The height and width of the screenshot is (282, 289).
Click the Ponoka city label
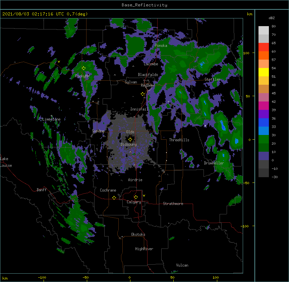point(161,46)
